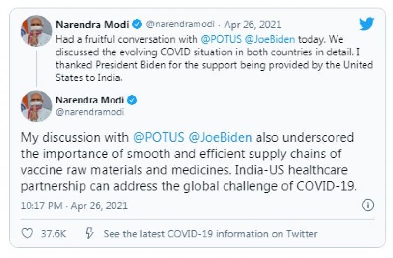Click the @narendramodi handle under the second name
This screenshot has height=258, width=393.
[90, 112]
